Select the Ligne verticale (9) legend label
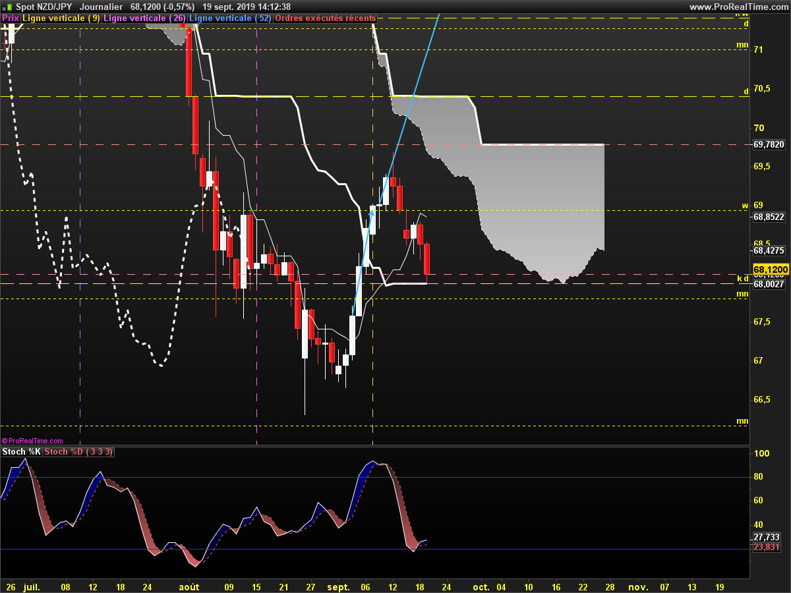The image size is (791, 593). tap(61, 18)
